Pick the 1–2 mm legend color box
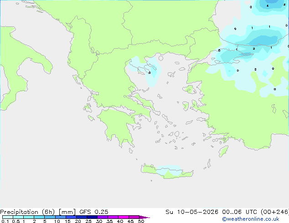This screenshot has width=289, height=223. tap(29, 217)
